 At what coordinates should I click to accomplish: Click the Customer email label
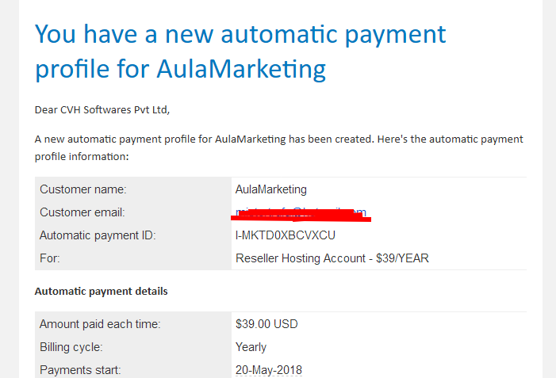pos(82,212)
